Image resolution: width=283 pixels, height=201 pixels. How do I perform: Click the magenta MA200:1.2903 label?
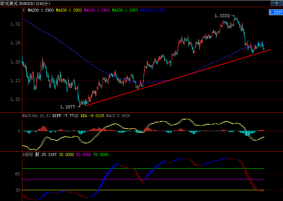(97, 10)
